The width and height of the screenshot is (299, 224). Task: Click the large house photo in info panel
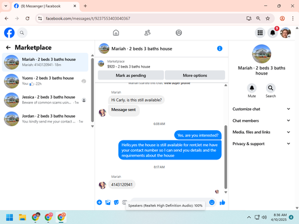(x=261, y=54)
